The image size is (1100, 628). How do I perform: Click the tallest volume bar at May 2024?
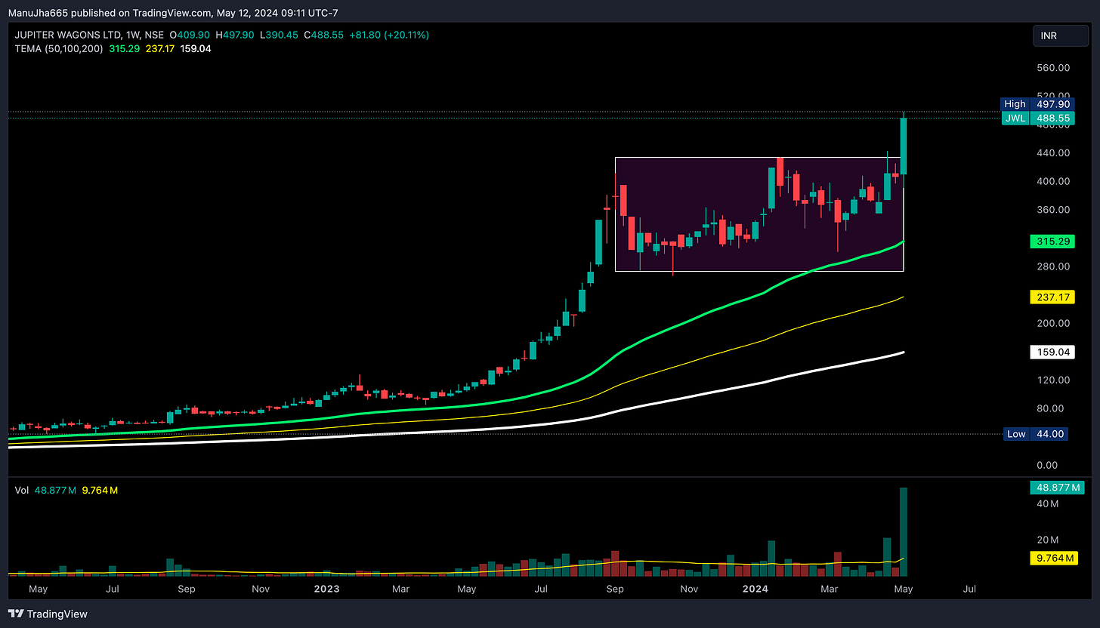click(x=903, y=532)
